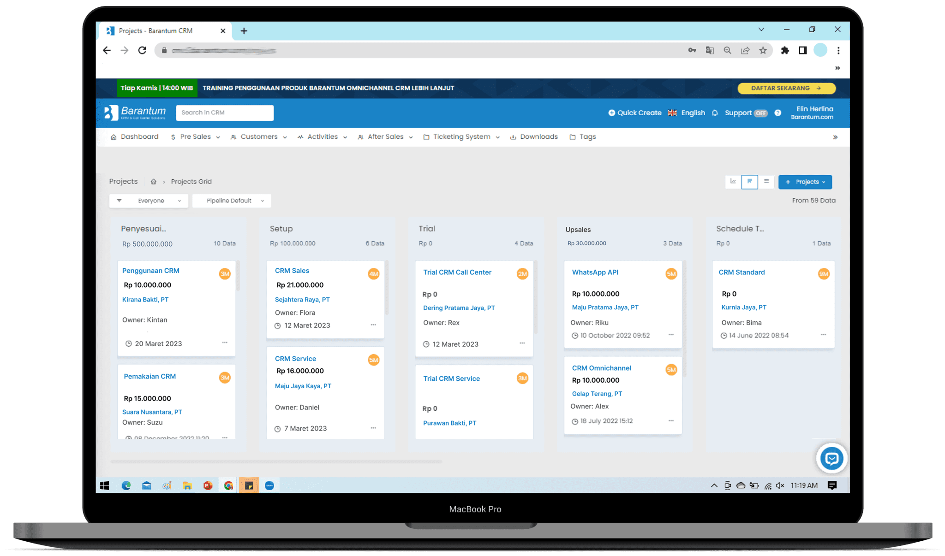The image size is (945, 556).
Task: Open the chat widget bubble
Action: (831, 458)
